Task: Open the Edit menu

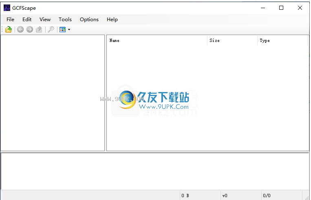Action: 27,20
